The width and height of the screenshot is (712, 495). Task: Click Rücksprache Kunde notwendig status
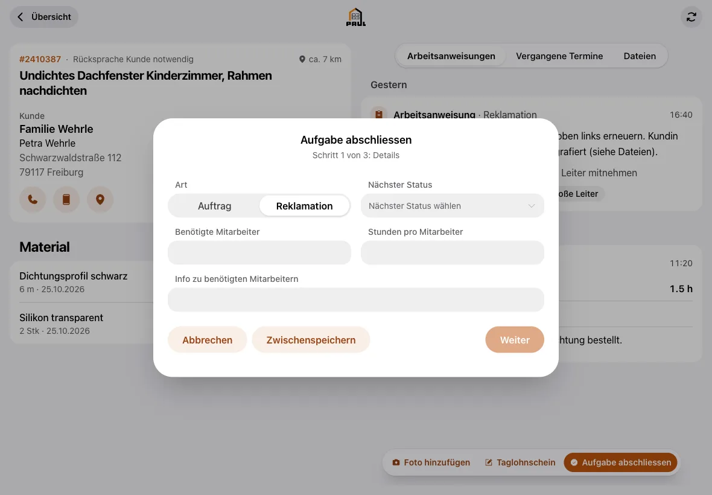point(133,59)
